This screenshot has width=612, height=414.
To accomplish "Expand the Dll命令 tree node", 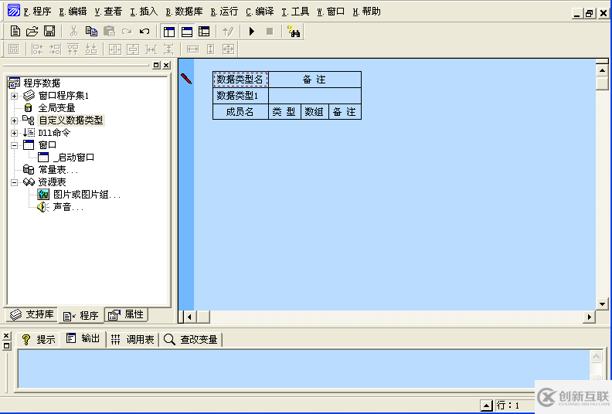I will tap(14, 133).
